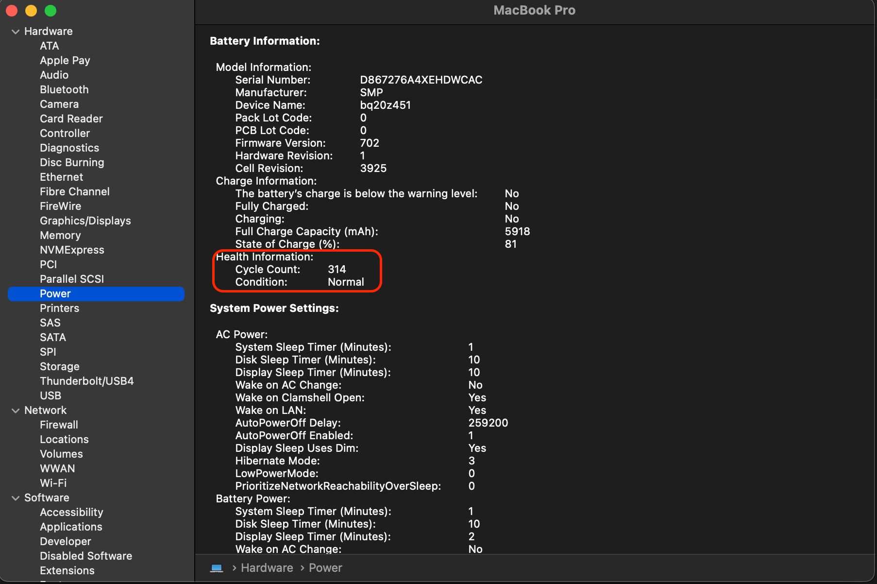Select Hardware in the bottom path bar
This screenshot has width=877, height=584.
click(267, 568)
